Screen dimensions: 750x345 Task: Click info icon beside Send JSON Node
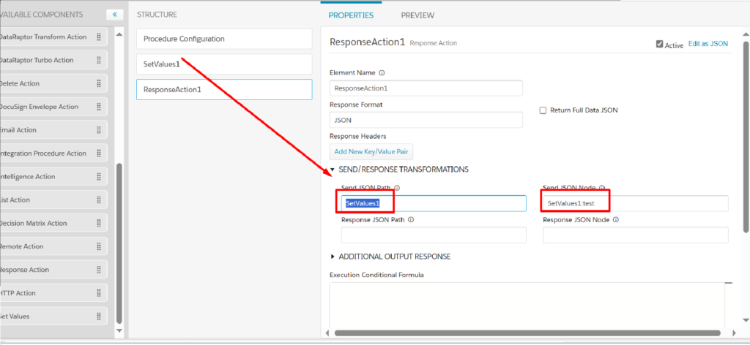coord(602,188)
